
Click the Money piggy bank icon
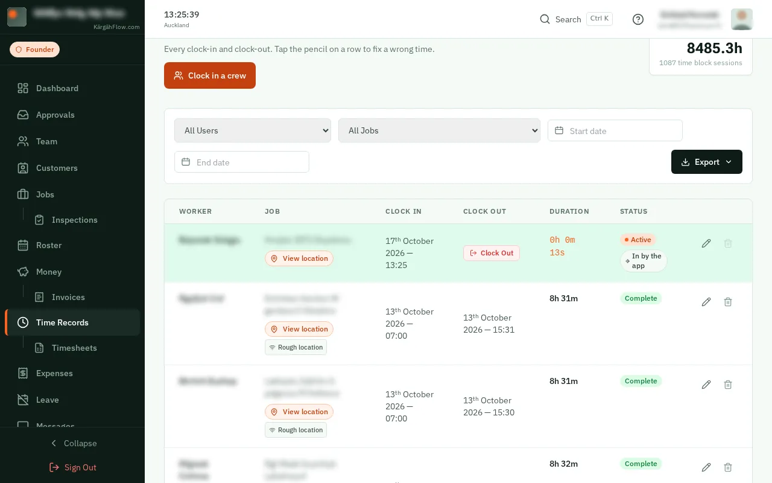click(x=23, y=272)
